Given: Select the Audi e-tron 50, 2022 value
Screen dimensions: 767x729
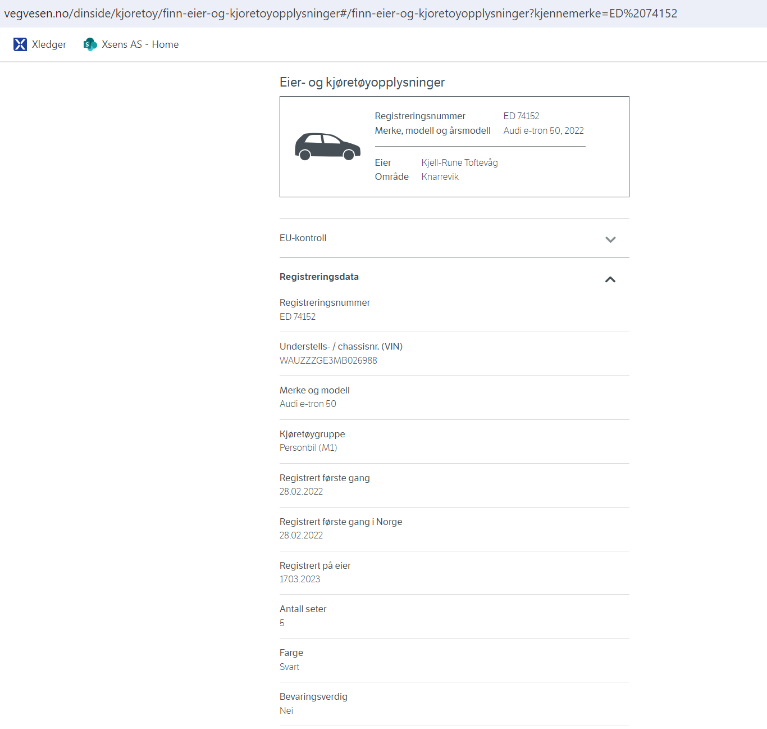Looking at the screenshot, I should (x=544, y=131).
